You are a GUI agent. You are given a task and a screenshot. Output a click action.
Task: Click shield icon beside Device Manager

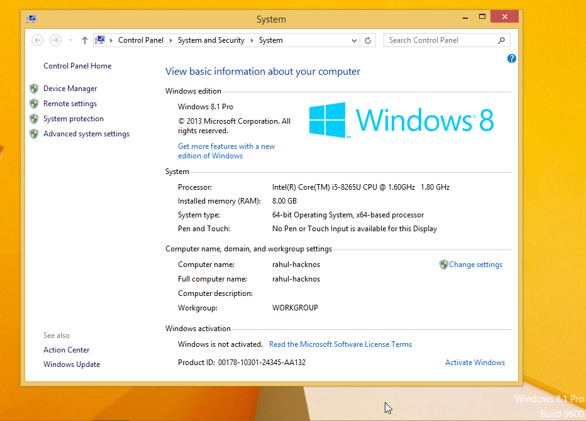tap(34, 89)
